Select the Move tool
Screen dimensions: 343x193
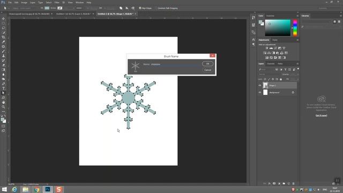pos(3,19)
